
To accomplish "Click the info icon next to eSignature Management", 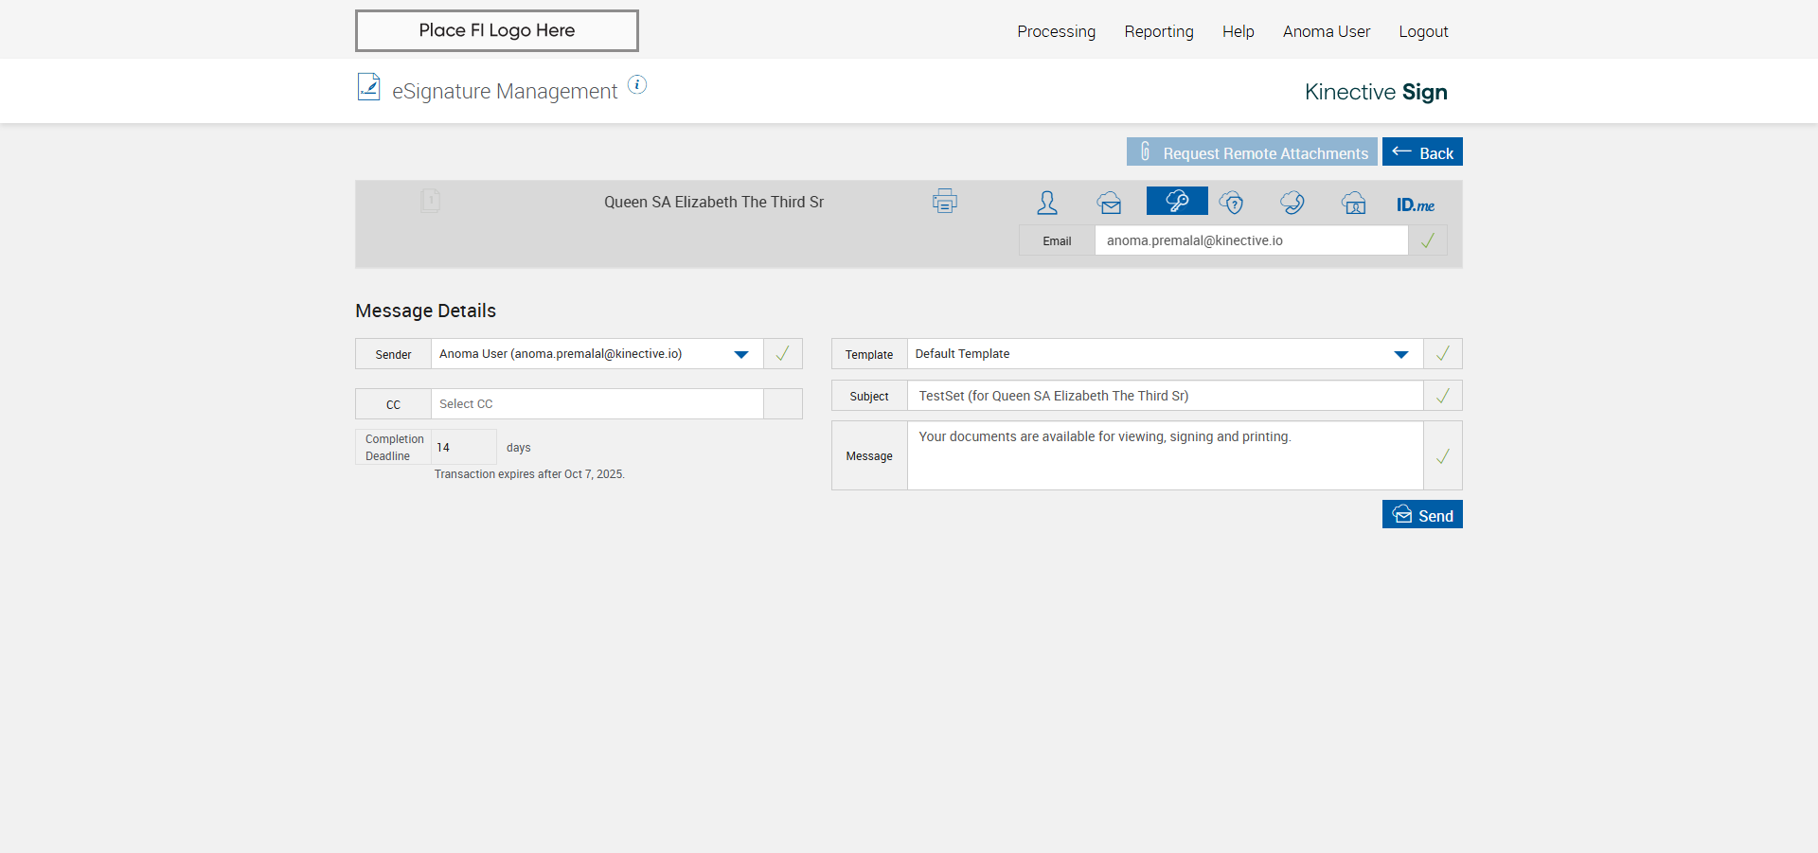I will [x=637, y=85].
